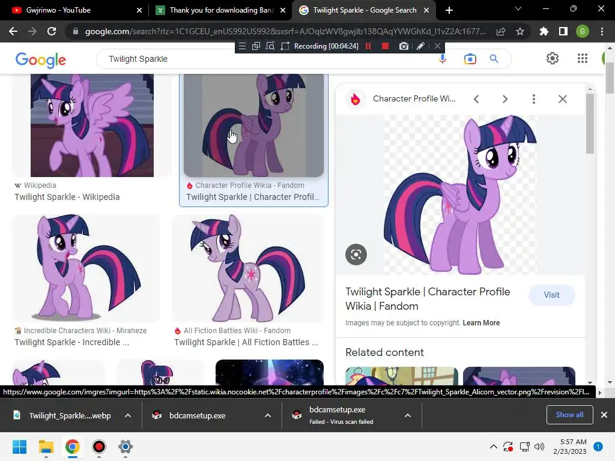Click Show all downloads button

(569, 415)
